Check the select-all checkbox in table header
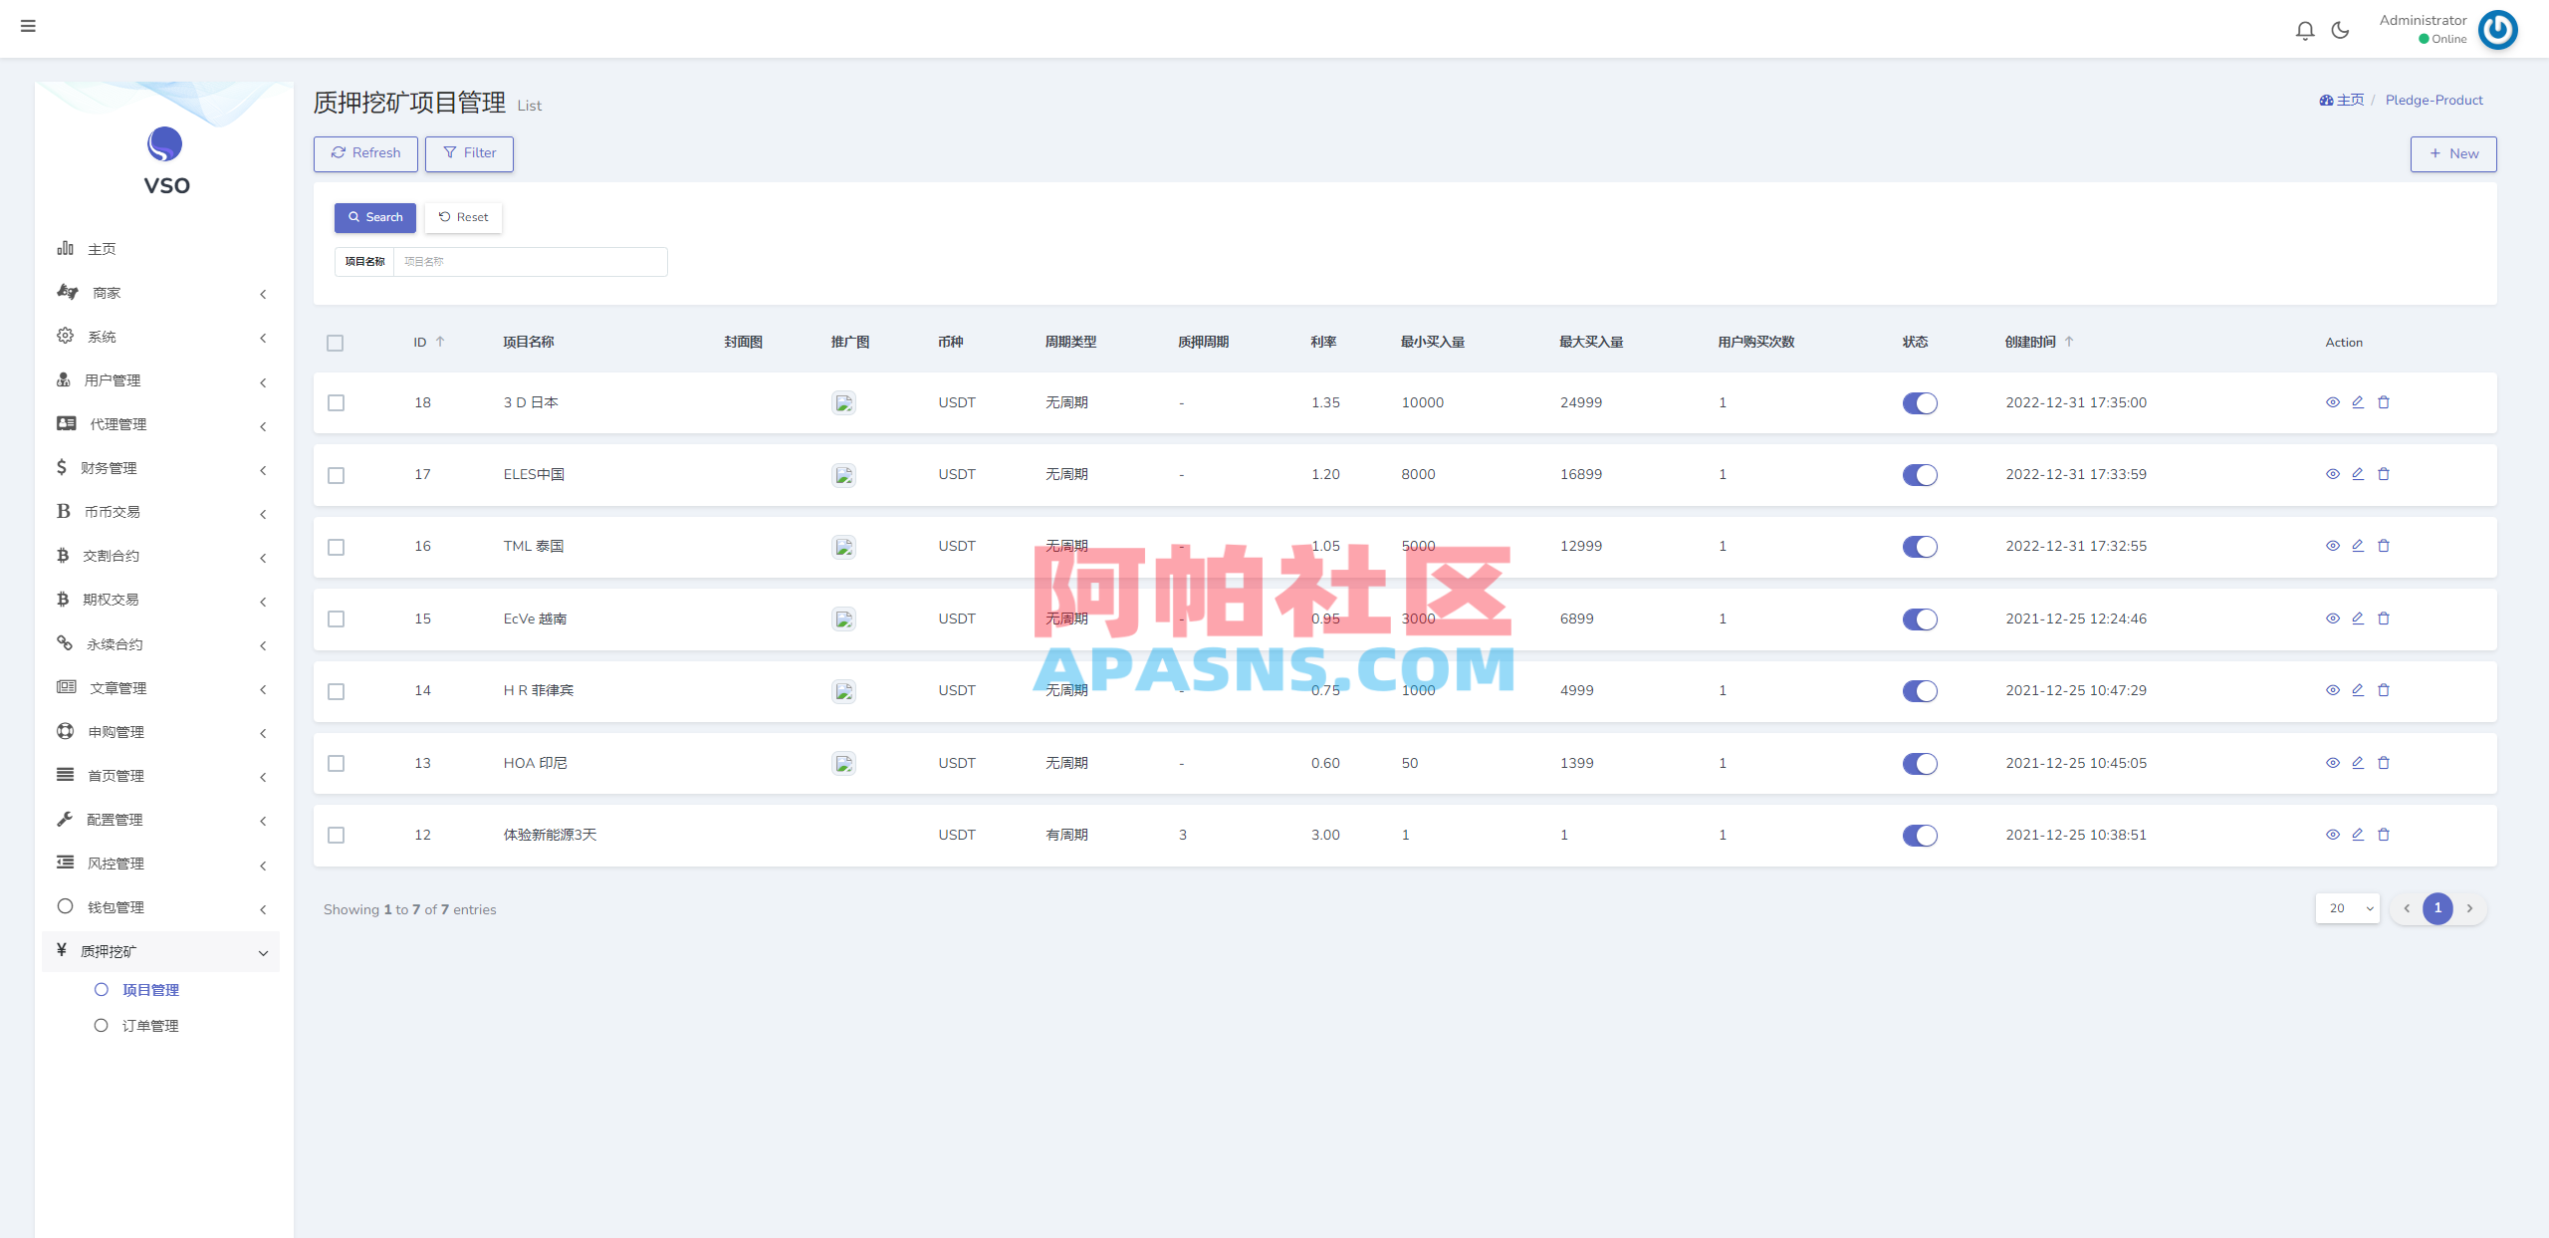Viewport: 2549px width, 1238px height. pos(336,343)
